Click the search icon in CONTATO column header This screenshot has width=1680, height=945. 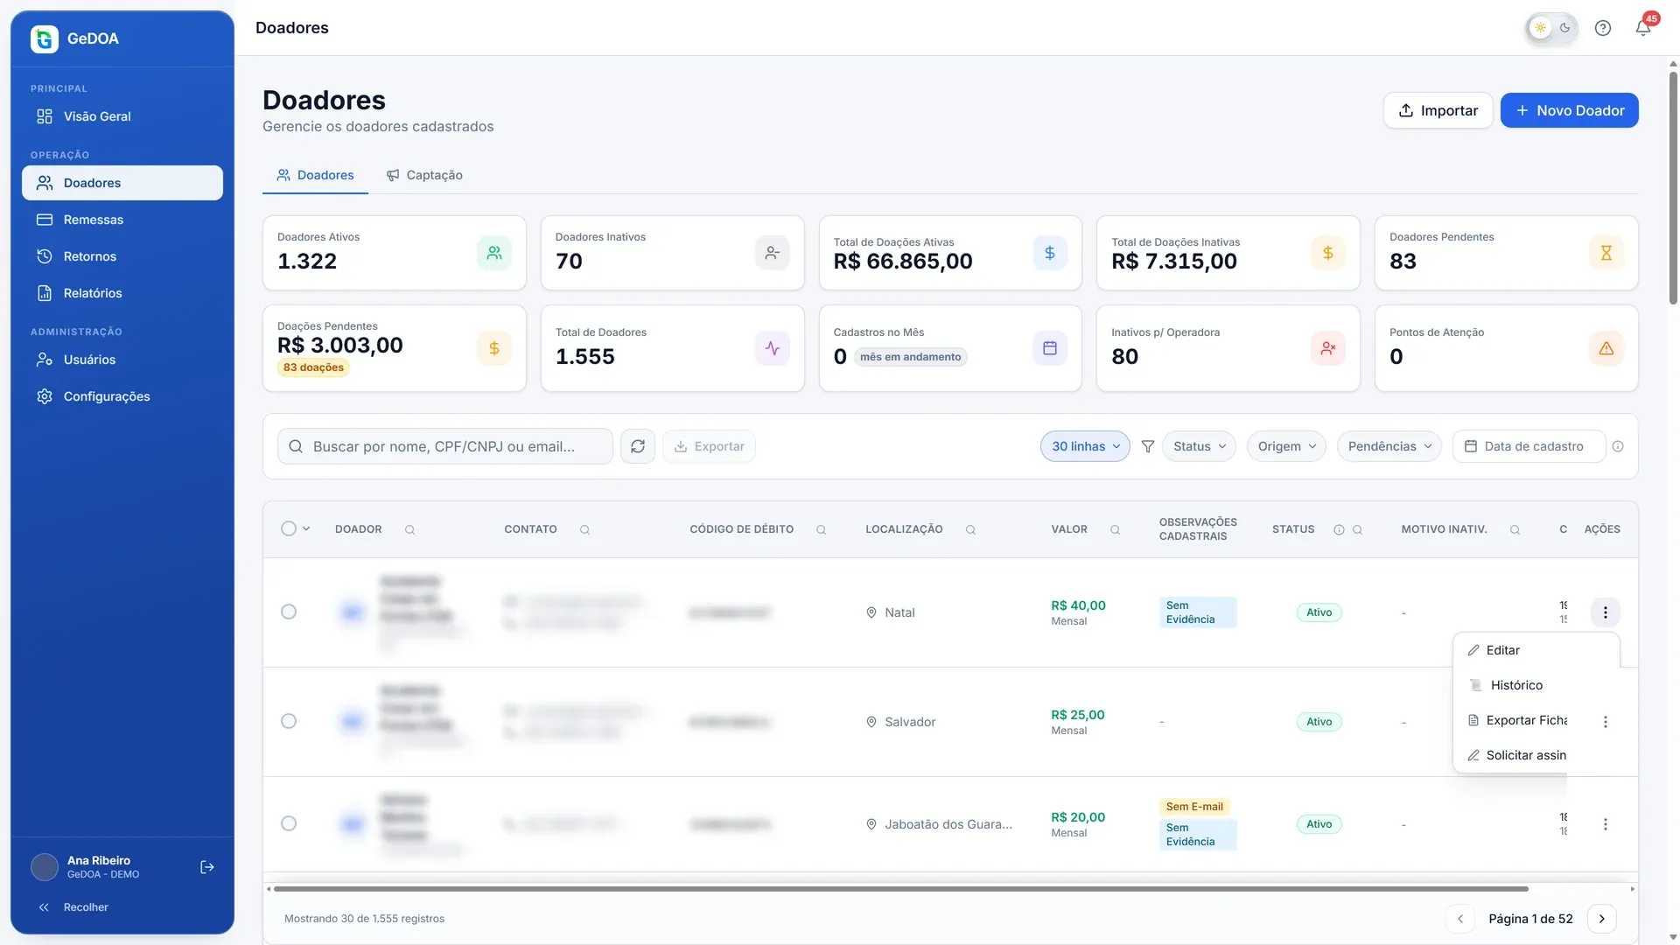[584, 529]
